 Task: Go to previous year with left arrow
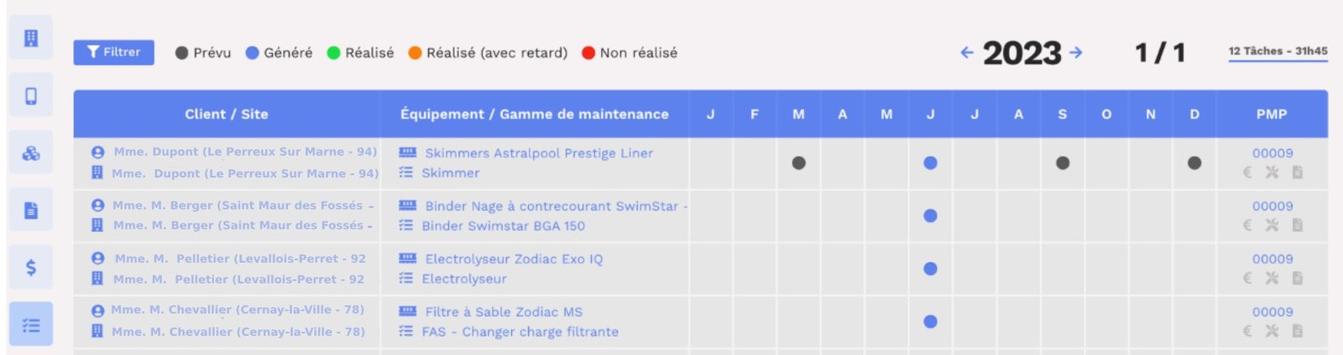click(967, 53)
